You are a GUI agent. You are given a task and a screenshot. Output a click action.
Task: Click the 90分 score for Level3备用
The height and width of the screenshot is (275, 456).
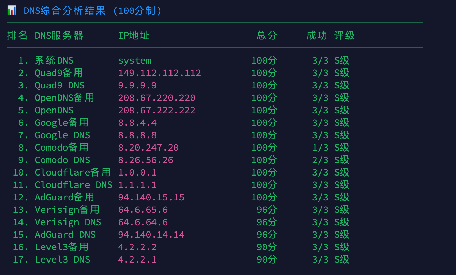267,247
